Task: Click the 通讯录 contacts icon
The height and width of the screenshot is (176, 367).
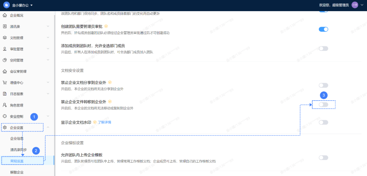Action: click(x=5, y=27)
